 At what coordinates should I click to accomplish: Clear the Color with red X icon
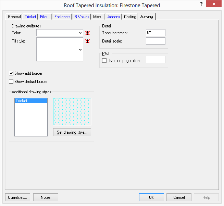[88, 33]
